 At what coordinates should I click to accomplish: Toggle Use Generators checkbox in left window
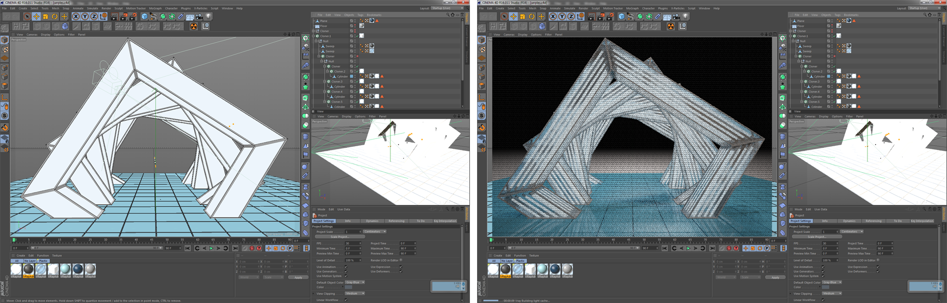click(346, 271)
